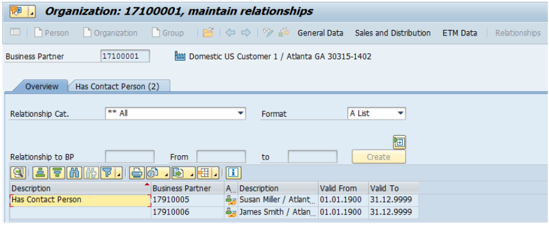549x225 pixels.
Task: Sort ascending using grid toolbar icon
Action: coord(40,172)
